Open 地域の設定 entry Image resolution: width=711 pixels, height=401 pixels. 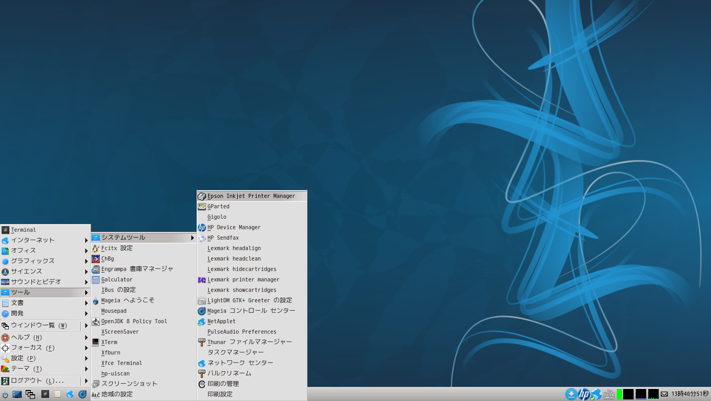tap(144, 394)
